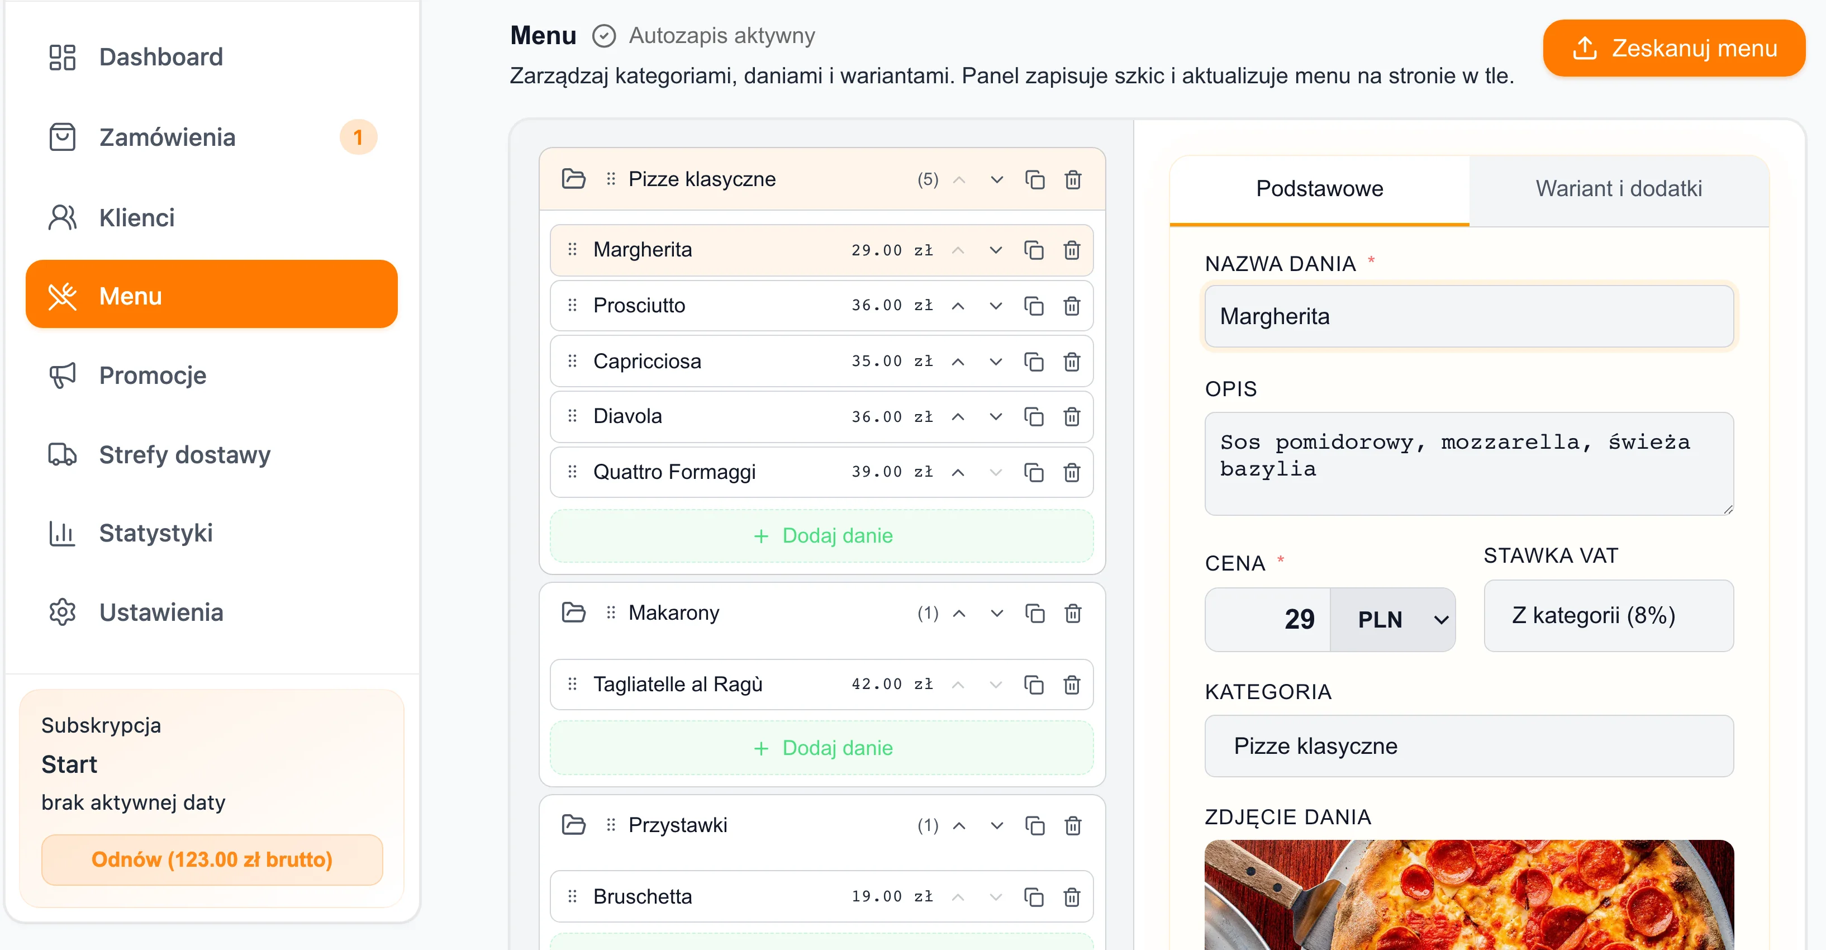Image resolution: width=1826 pixels, height=950 pixels.
Task: Focus the Nazwa dania input field
Action: click(1469, 316)
